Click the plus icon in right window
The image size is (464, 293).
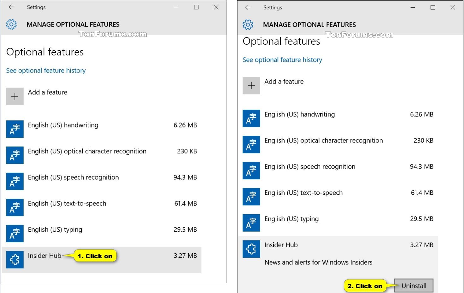[x=251, y=86]
